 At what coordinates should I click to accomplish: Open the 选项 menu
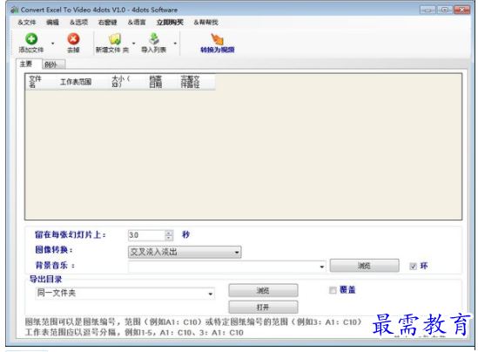pyautogui.click(x=78, y=23)
